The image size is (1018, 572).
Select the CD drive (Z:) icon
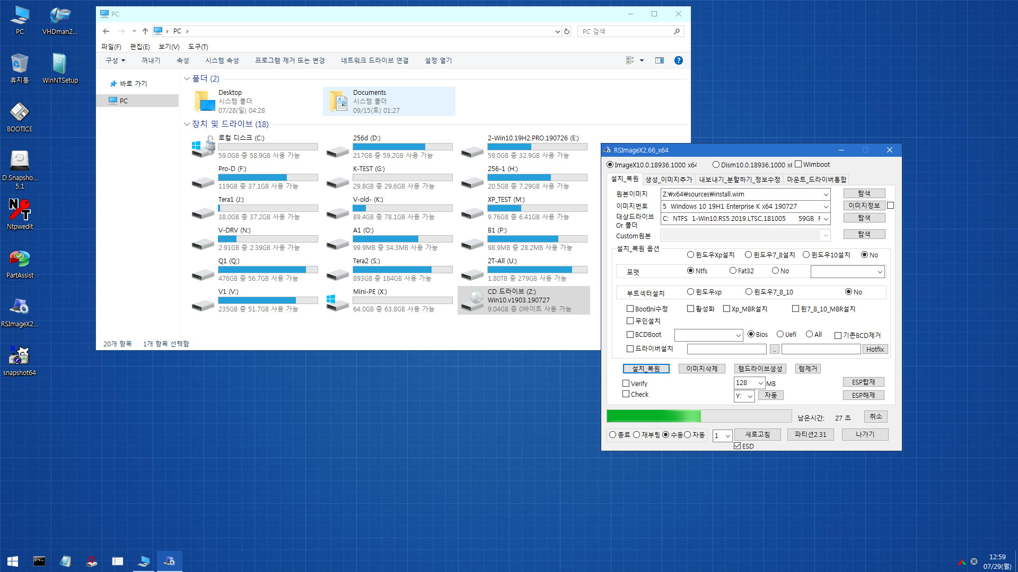click(472, 300)
